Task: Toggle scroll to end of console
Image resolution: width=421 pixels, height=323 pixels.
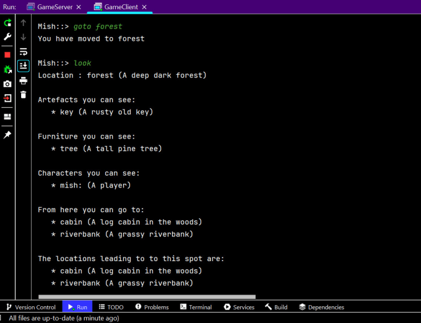Action: [24, 66]
